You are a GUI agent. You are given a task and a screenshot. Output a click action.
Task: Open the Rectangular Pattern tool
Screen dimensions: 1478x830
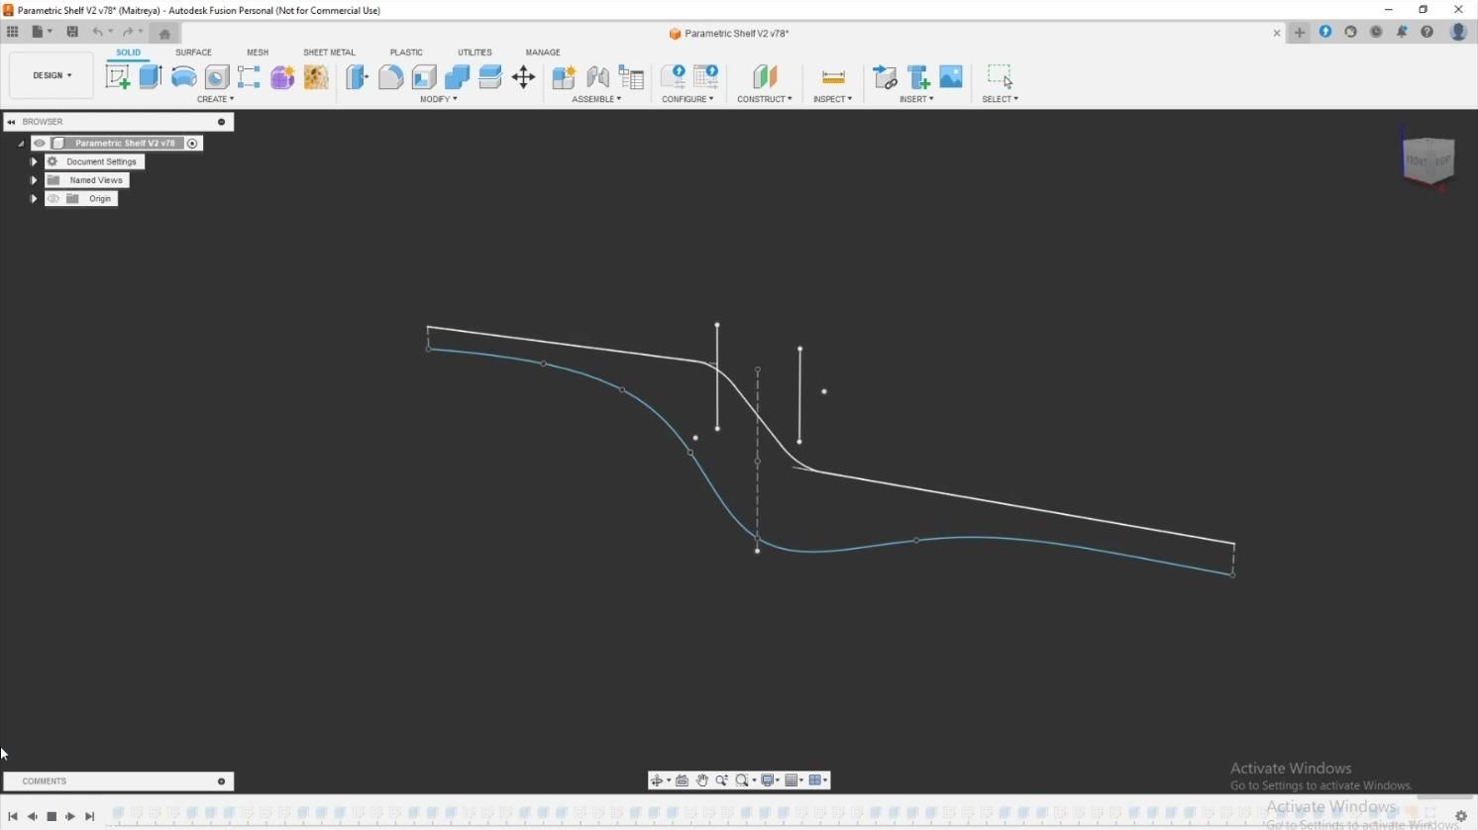[x=249, y=77]
